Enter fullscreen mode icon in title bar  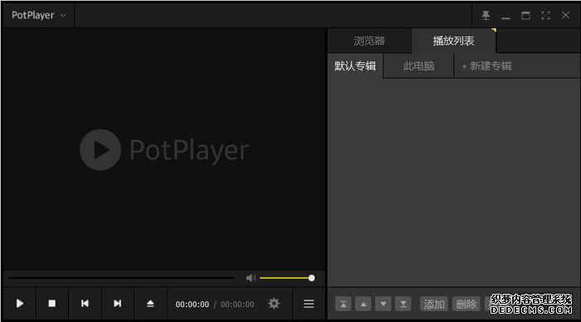click(545, 15)
